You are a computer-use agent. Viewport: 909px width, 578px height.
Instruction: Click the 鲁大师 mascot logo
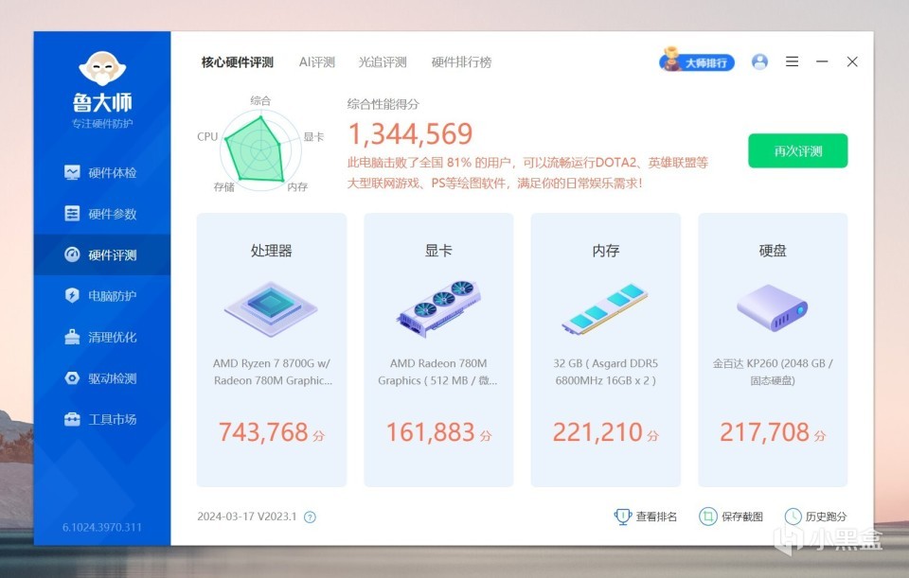(x=102, y=68)
